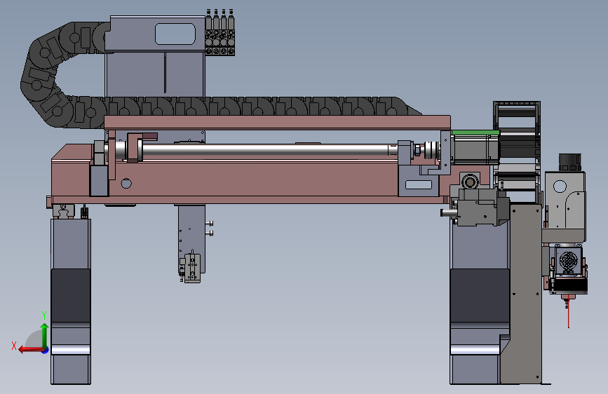
Task: Select the hanging bracket with small sensor assembly
Action: [191, 243]
